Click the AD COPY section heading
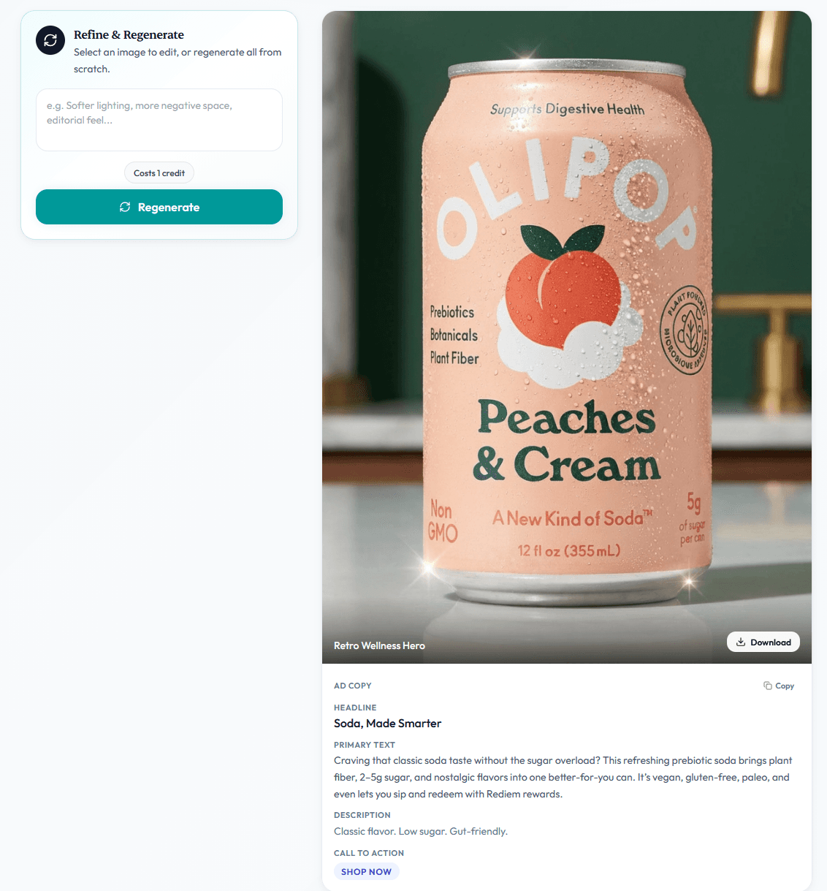The height and width of the screenshot is (891, 827). point(352,686)
